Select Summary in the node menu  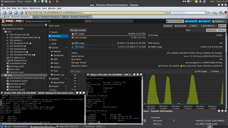(58, 36)
